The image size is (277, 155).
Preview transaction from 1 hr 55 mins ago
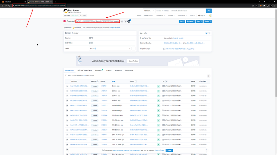[x=67, y=130]
